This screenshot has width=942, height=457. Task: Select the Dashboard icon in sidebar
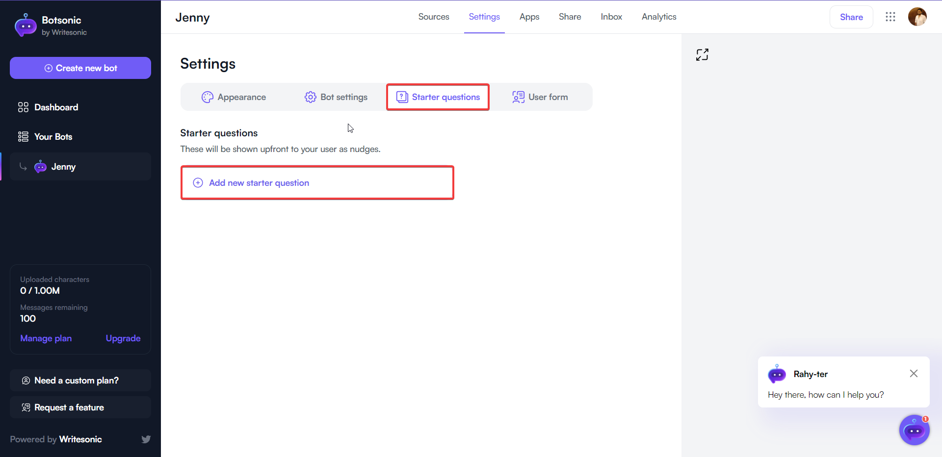pyautogui.click(x=23, y=107)
